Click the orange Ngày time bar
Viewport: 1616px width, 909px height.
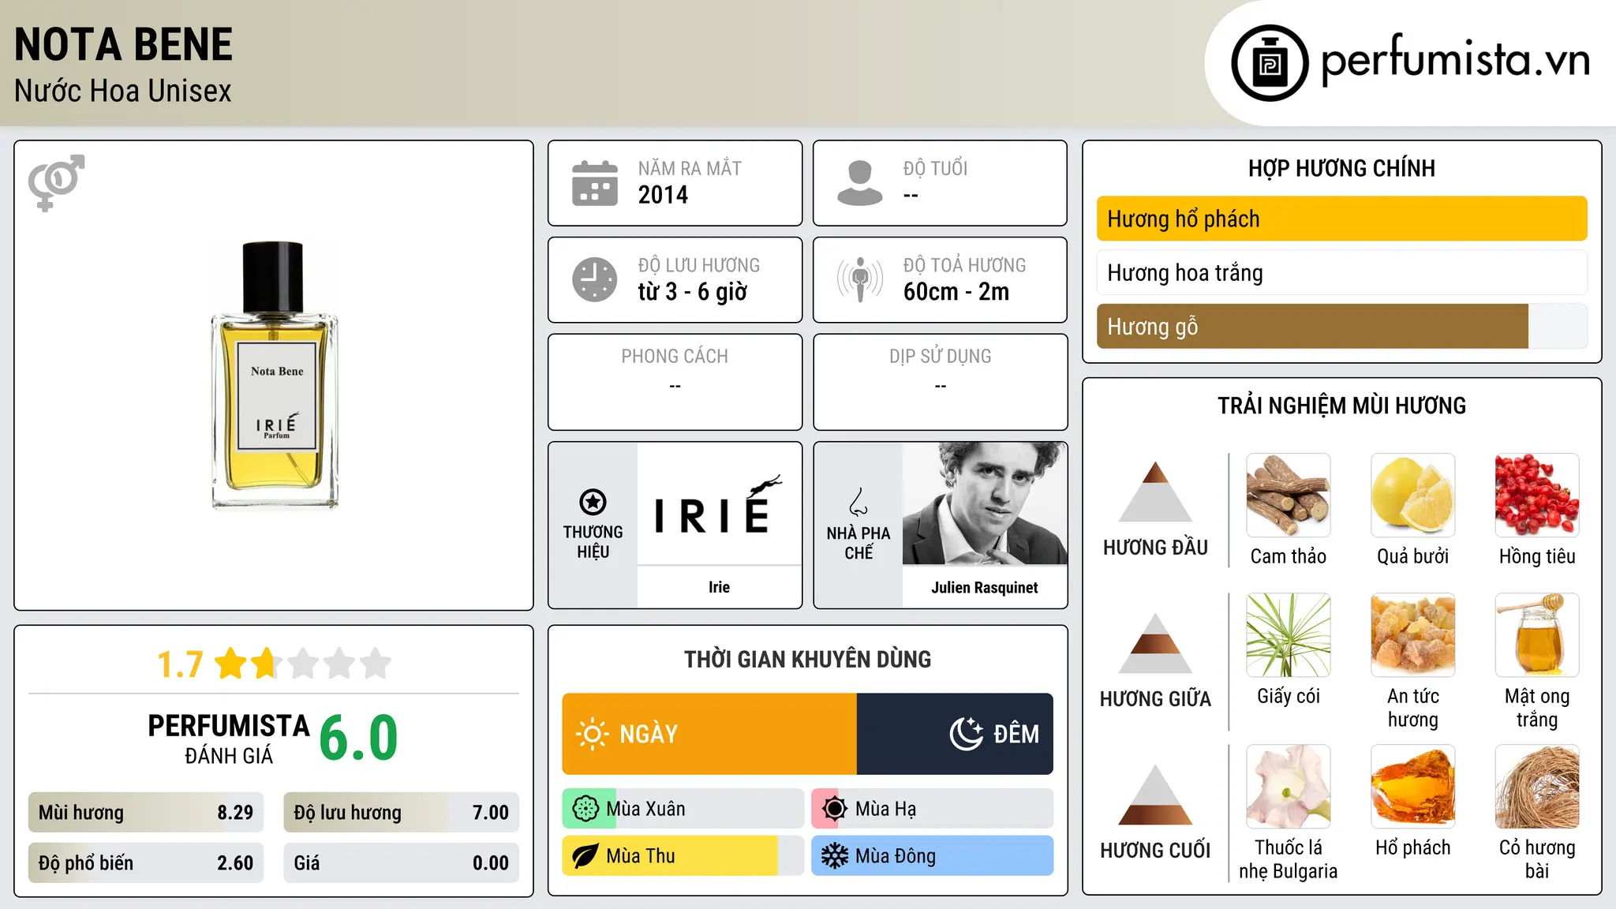(x=709, y=734)
